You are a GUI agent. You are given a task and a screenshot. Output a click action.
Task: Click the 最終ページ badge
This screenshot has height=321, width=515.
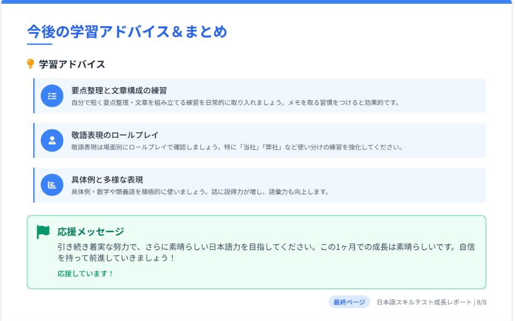tap(349, 302)
